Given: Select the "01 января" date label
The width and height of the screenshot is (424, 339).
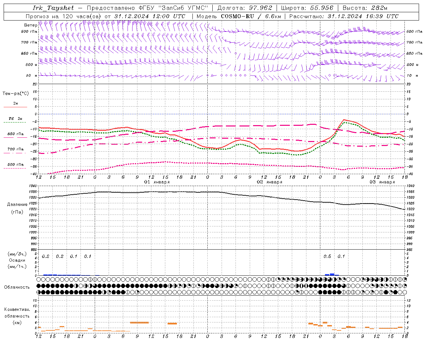Looking at the screenshot, I should pos(157,182).
